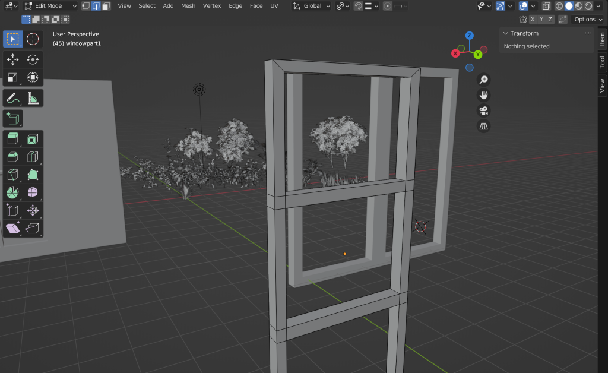The image size is (608, 373).
Task: Select the Inset Faces tool
Action: 33,139
